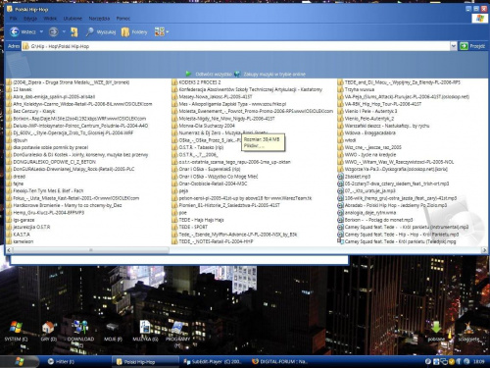Click the Wstecz back arrow icon
Viewport: 490px width, 368px height.
click(15, 31)
